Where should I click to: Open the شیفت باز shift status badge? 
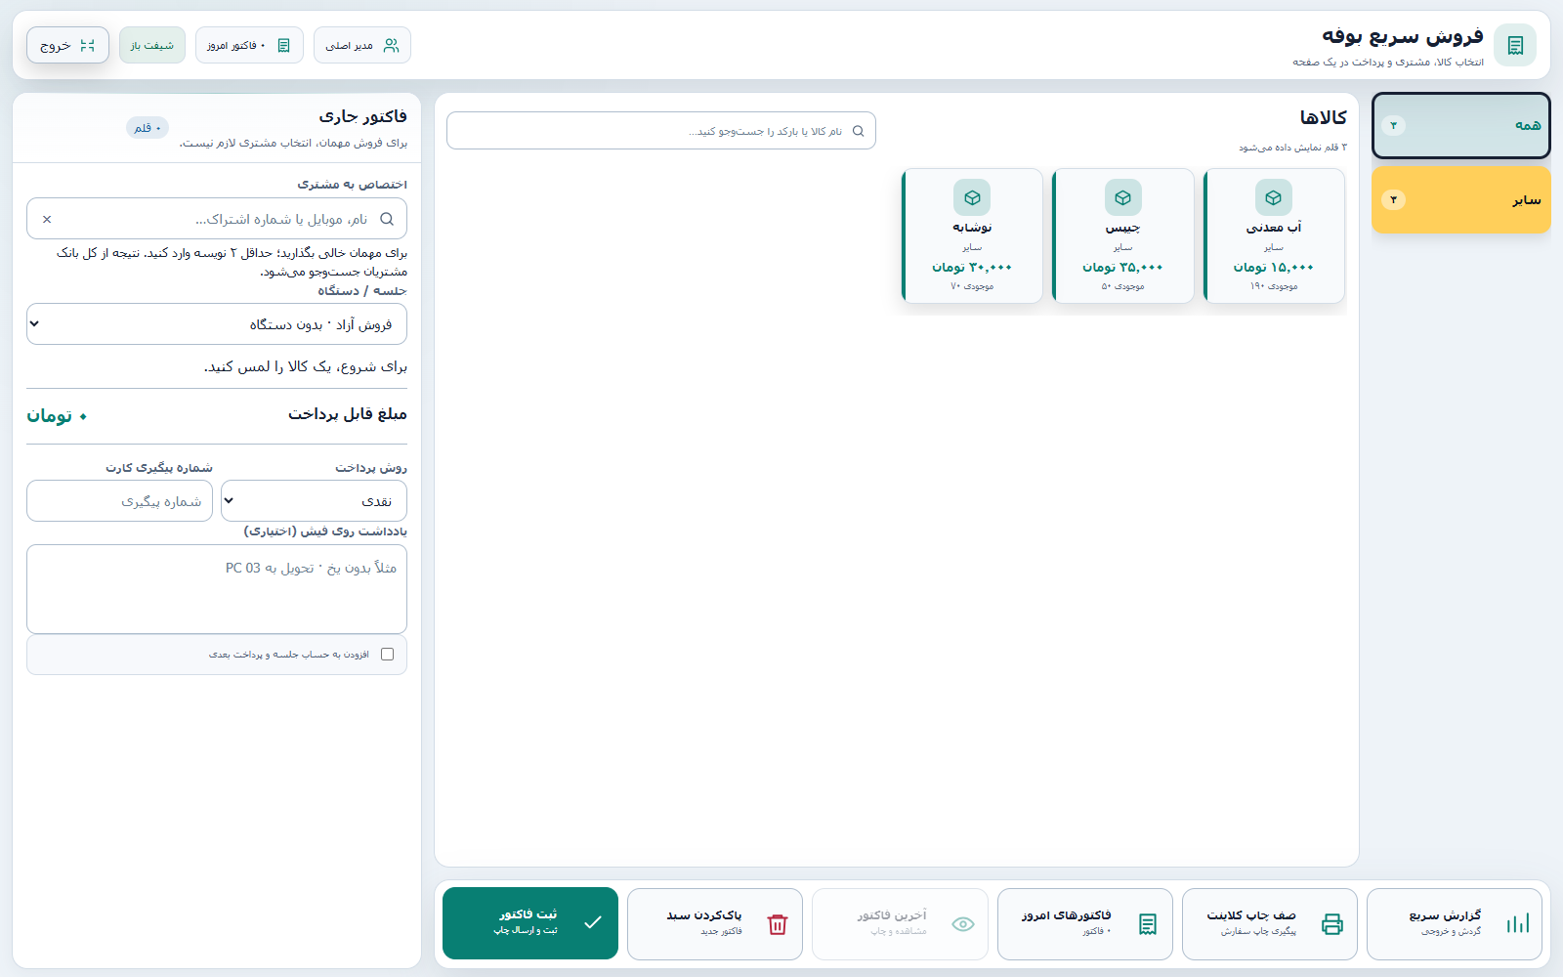(152, 45)
